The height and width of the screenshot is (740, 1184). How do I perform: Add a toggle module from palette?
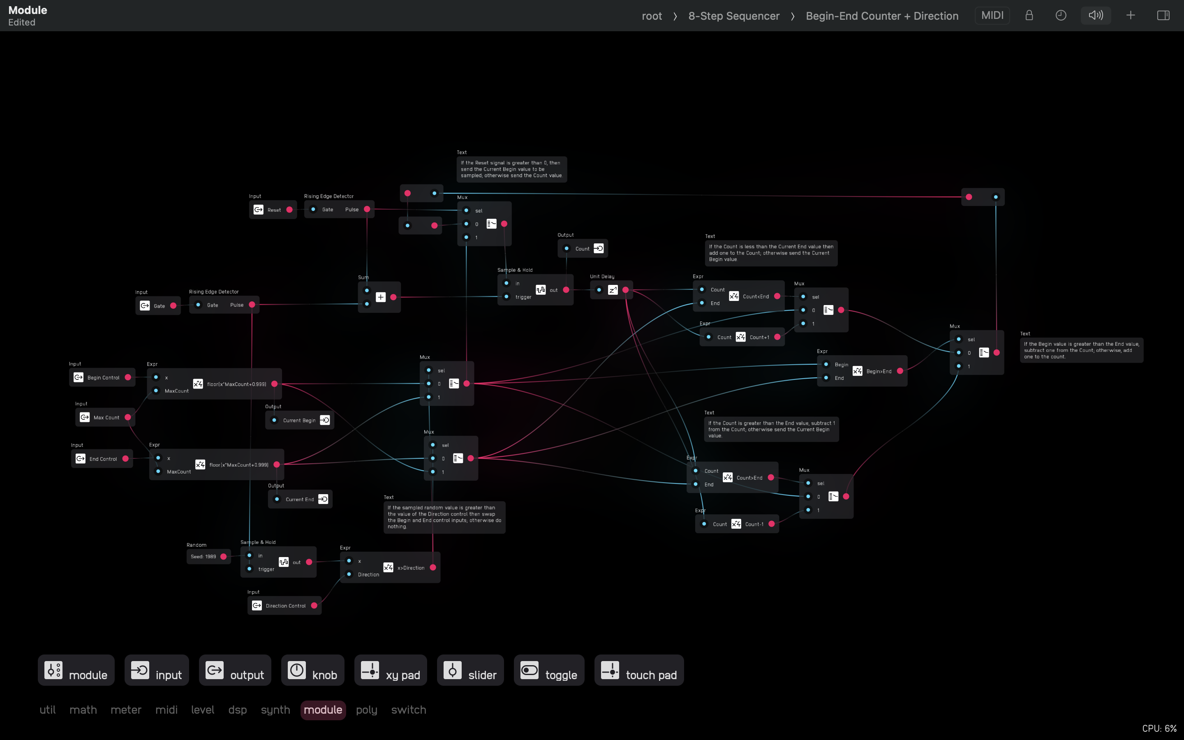pos(549,671)
